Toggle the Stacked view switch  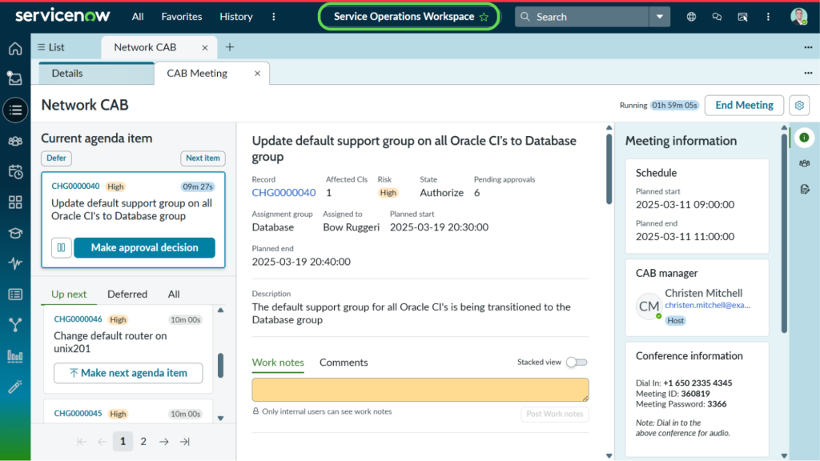pyautogui.click(x=577, y=363)
